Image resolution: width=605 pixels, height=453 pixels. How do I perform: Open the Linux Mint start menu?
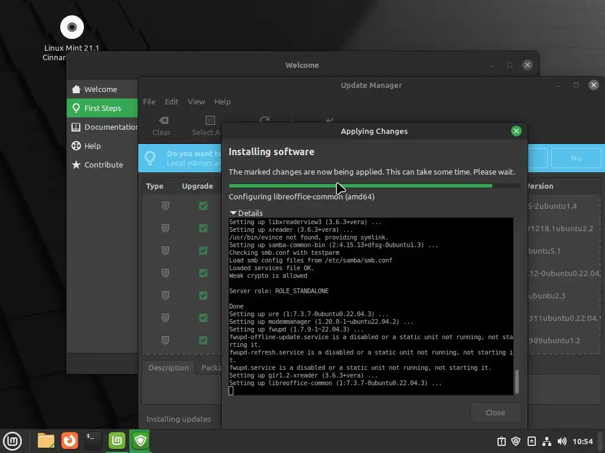[x=12, y=441]
